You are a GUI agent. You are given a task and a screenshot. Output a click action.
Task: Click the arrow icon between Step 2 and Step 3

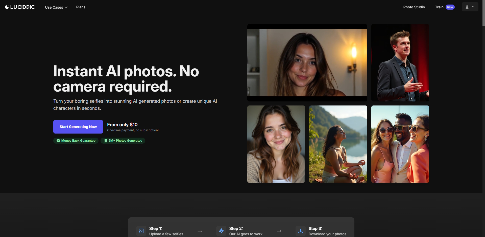(279, 231)
